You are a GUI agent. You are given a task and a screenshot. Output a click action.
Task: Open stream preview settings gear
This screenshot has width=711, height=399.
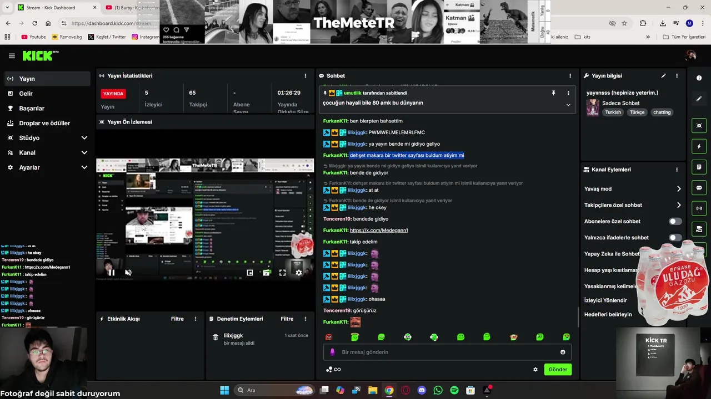click(299, 273)
